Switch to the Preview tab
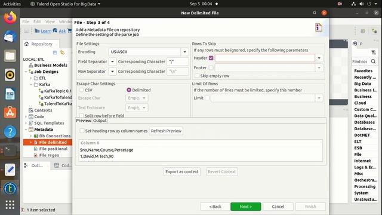 tap(84, 121)
